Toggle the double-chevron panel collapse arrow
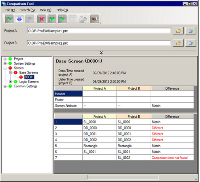This screenshot has width=200, height=182. [101, 53]
